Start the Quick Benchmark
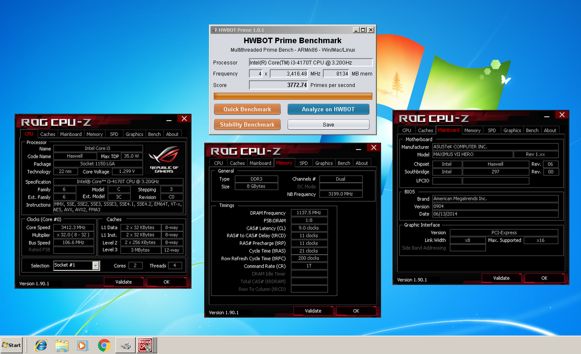 tap(247, 109)
